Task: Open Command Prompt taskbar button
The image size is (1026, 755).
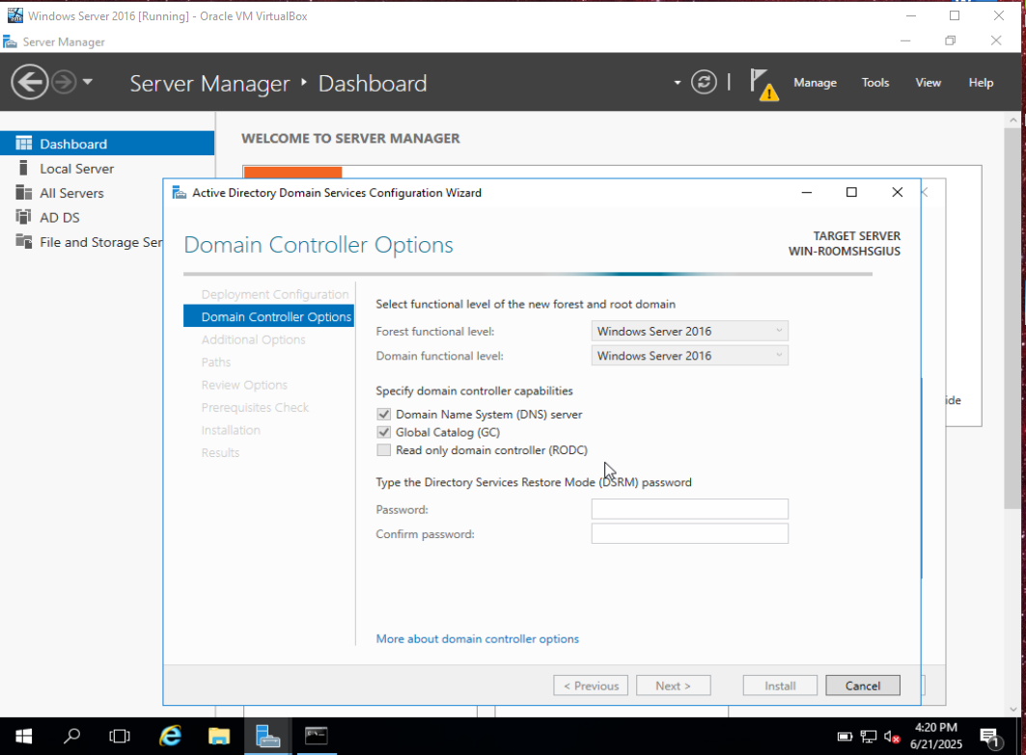Action: (x=316, y=736)
